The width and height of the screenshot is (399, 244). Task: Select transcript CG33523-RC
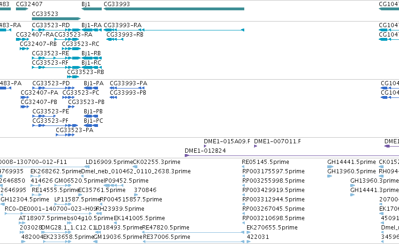coord(81,44)
